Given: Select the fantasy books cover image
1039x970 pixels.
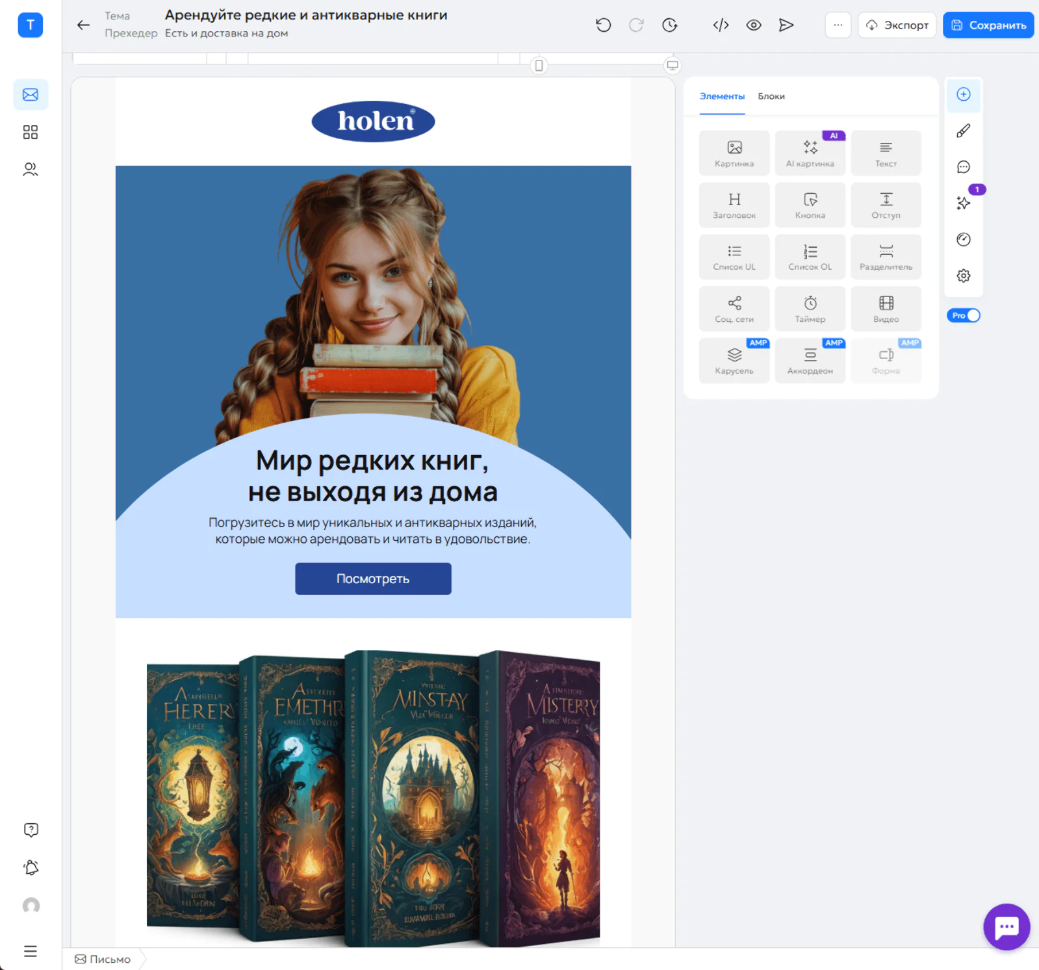Looking at the screenshot, I should click(373, 798).
